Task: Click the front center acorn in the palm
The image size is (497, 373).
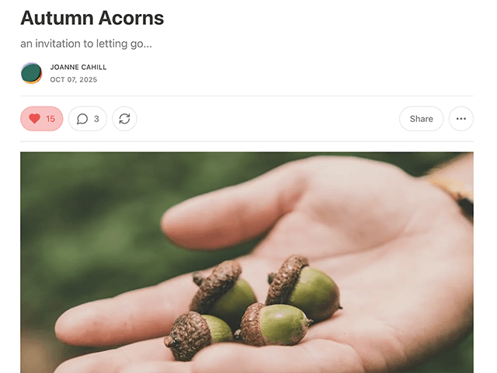Action: (273, 324)
